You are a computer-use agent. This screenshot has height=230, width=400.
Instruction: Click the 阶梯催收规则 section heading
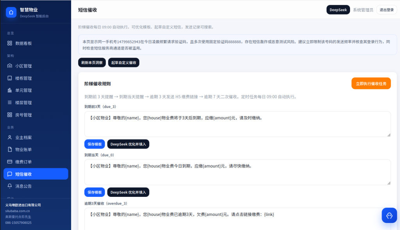(x=97, y=84)
